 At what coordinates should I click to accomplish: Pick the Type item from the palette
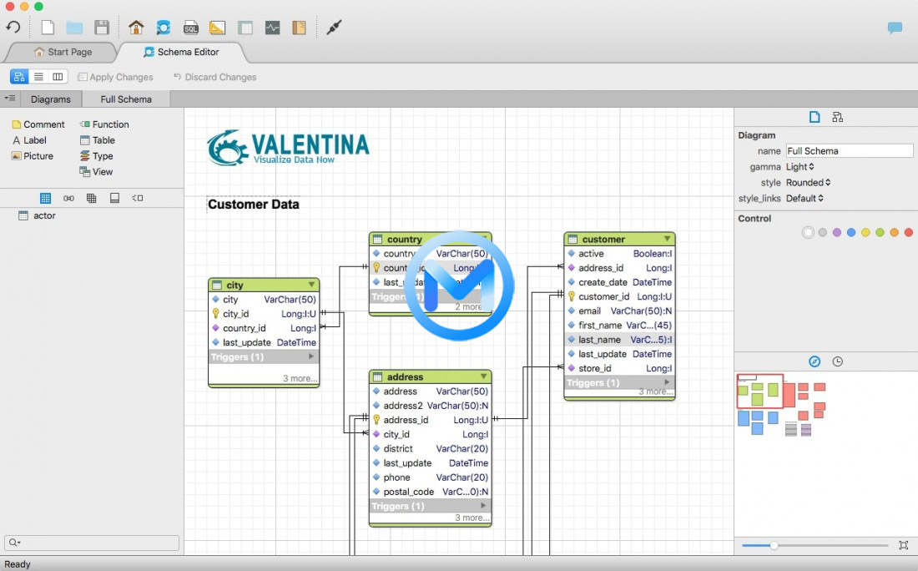(96, 156)
